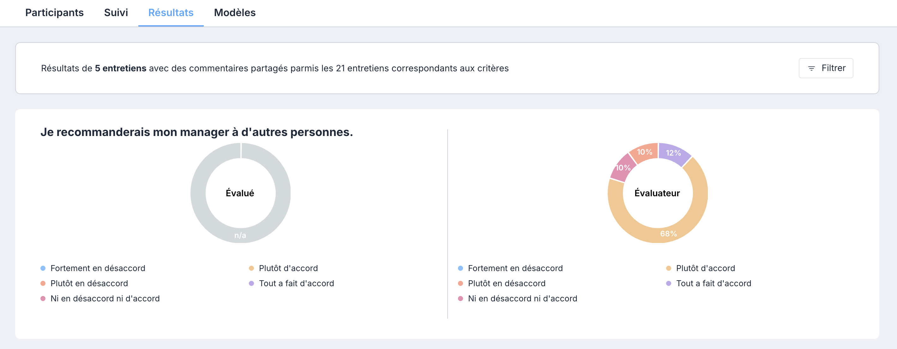This screenshot has height=349, width=897.
Task: Click the 12% purple segment of Évaluateur chart
Action: [673, 153]
